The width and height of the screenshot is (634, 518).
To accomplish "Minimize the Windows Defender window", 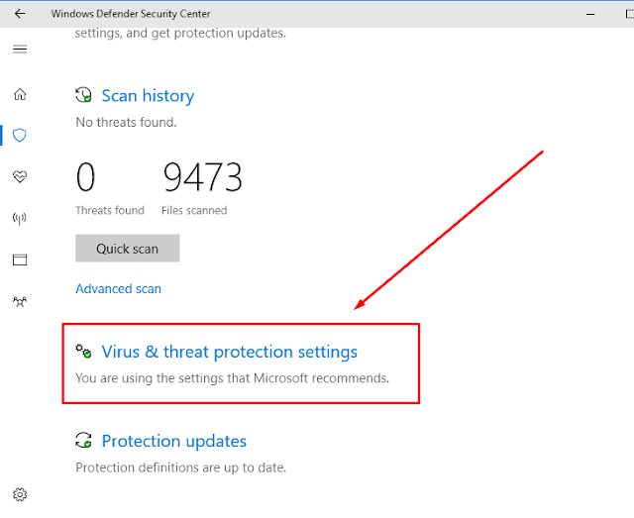I will click(x=590, y=14).
